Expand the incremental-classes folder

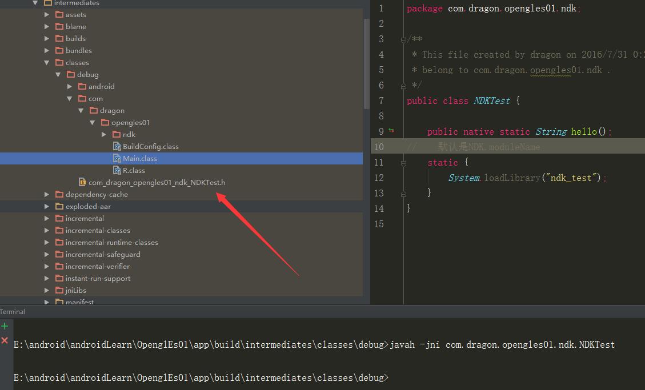[46, 231]
